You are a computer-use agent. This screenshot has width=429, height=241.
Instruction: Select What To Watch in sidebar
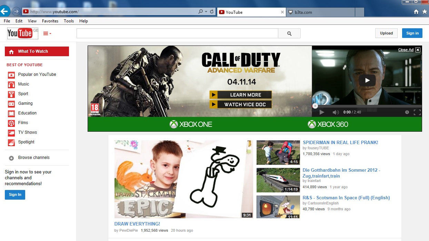coord(37,51)
